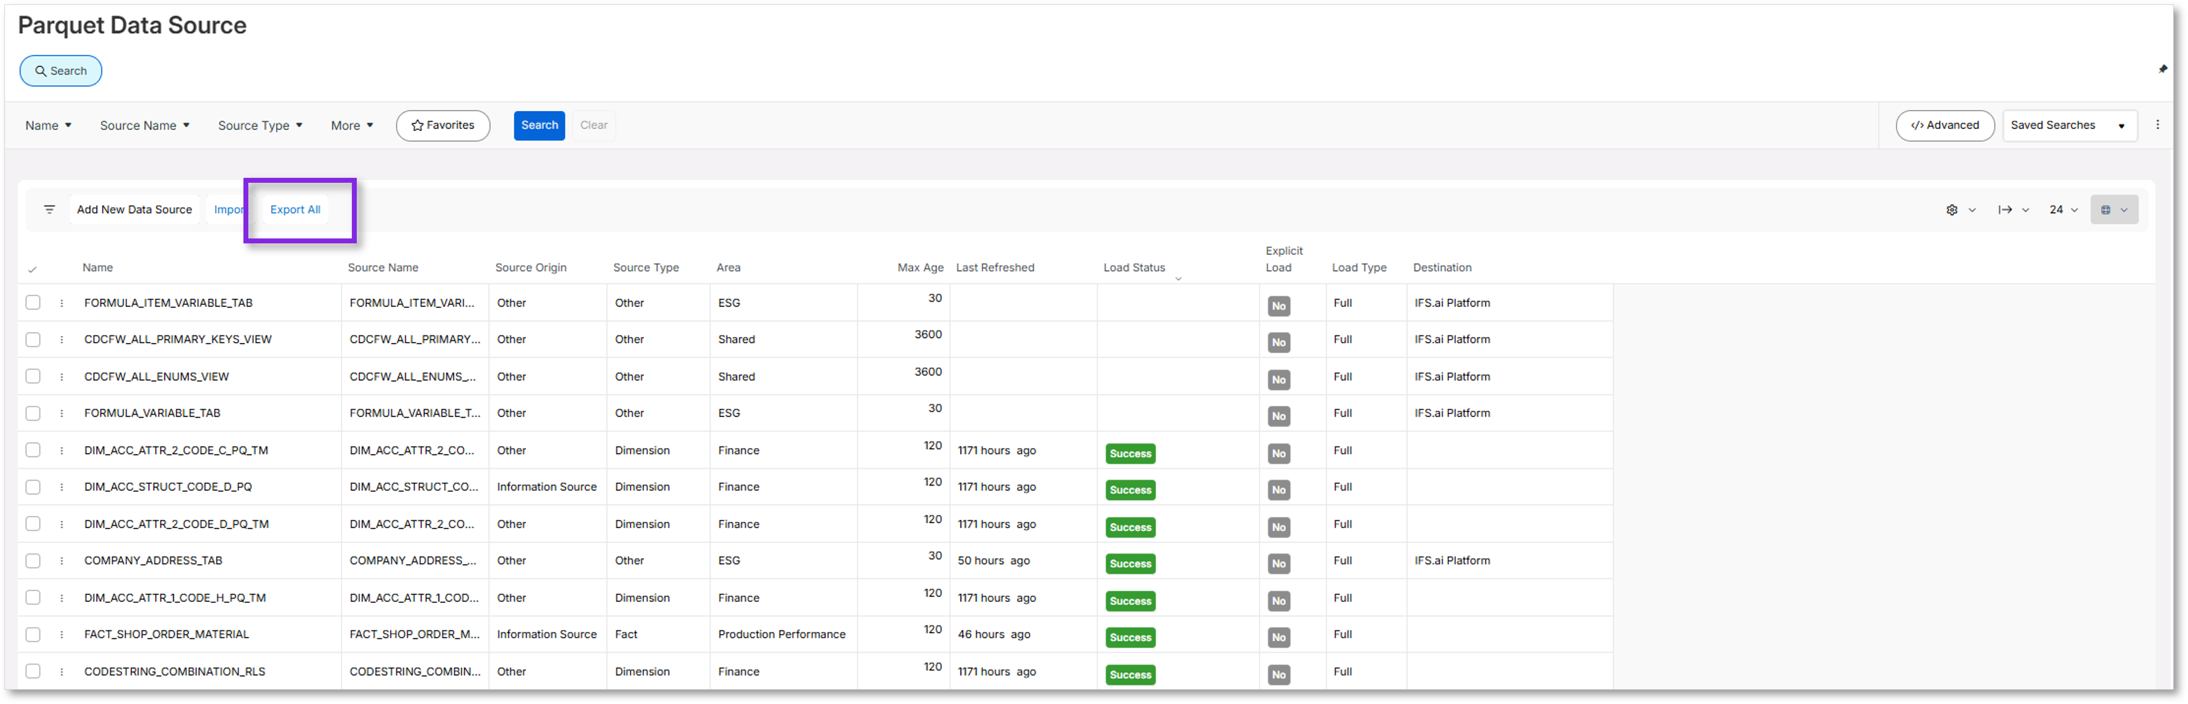Sort by Source Origin column header
This screenshot has width=2188, height=704.
(531, 268)
